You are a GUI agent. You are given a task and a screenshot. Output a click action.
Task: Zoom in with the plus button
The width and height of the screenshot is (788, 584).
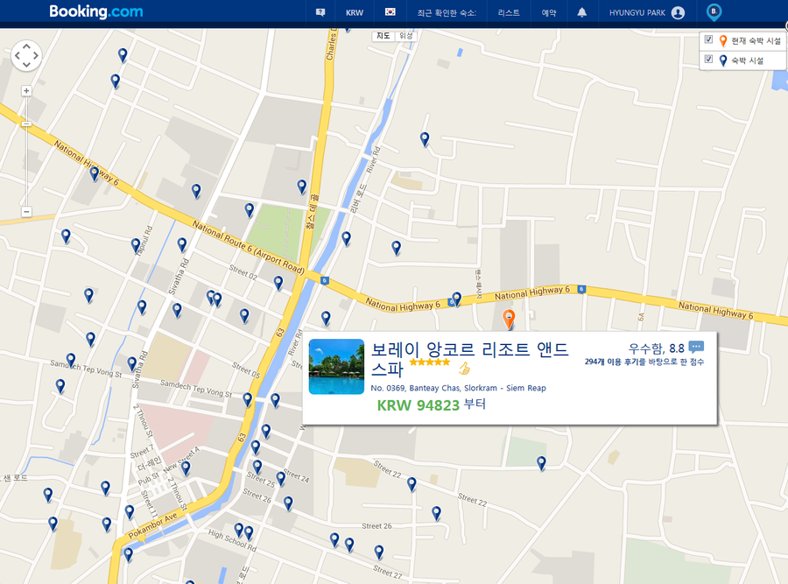click(x=26, y=91)
